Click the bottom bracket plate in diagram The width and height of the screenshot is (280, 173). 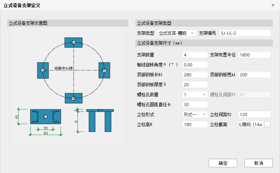74,98
